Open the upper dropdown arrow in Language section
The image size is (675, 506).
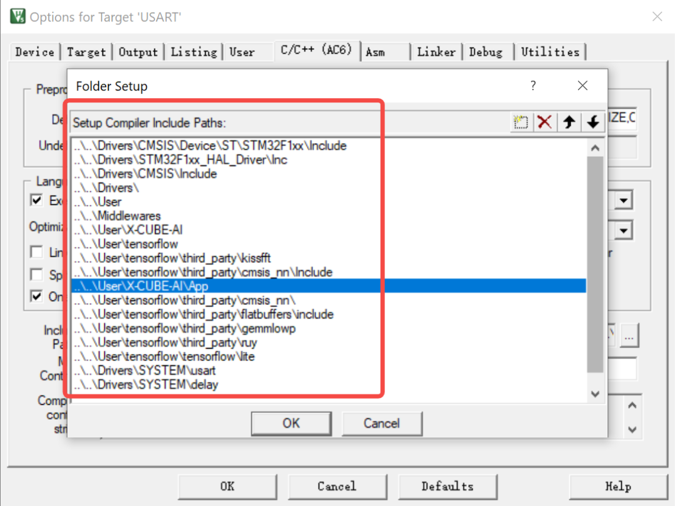tap(623, 201)
